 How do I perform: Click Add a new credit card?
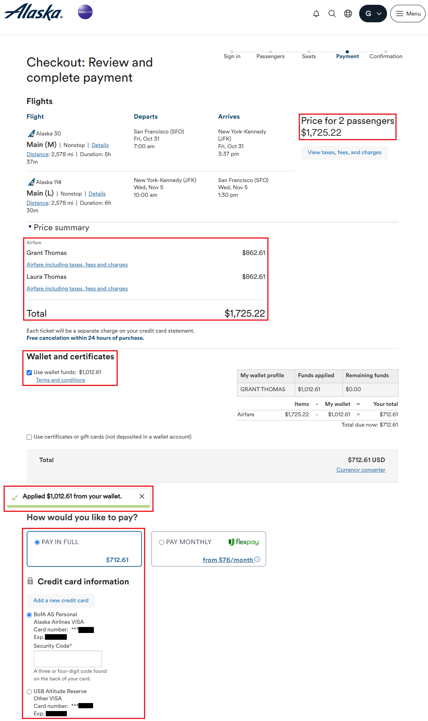pos(61,600)
